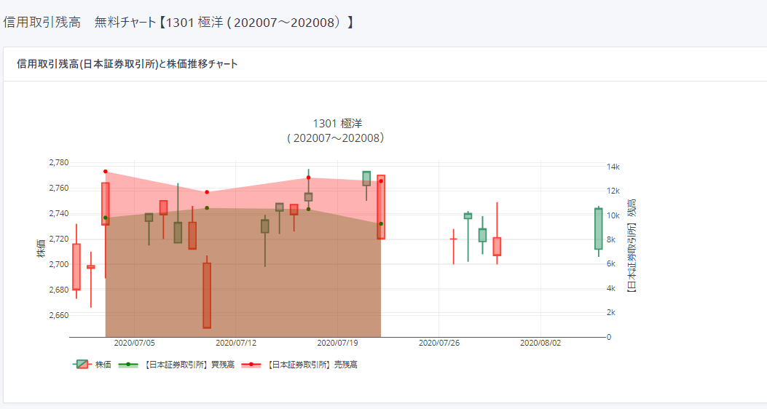Click the thin red doji candlestick after 2020/07/26
Screen dimensions: 767x409
(x=453, y=239)
